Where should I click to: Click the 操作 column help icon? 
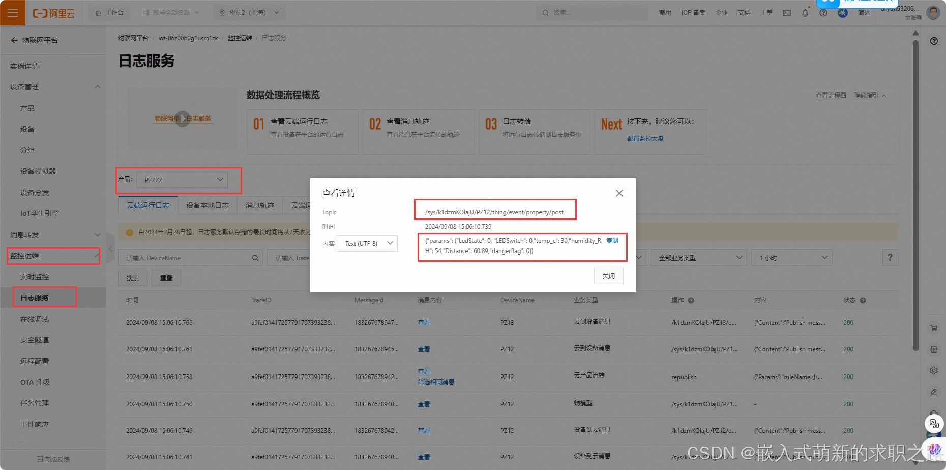point(691,300)
